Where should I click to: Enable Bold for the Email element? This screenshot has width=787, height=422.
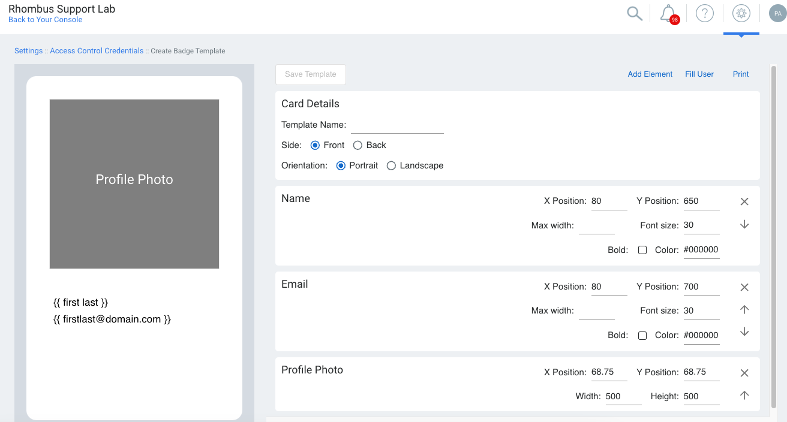pyautogui.click(x=642, y=335)
